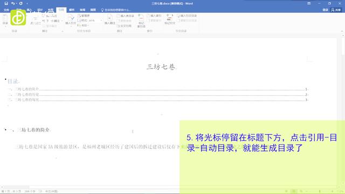Open the 目录 table of contents menu

tap(5, 20)
